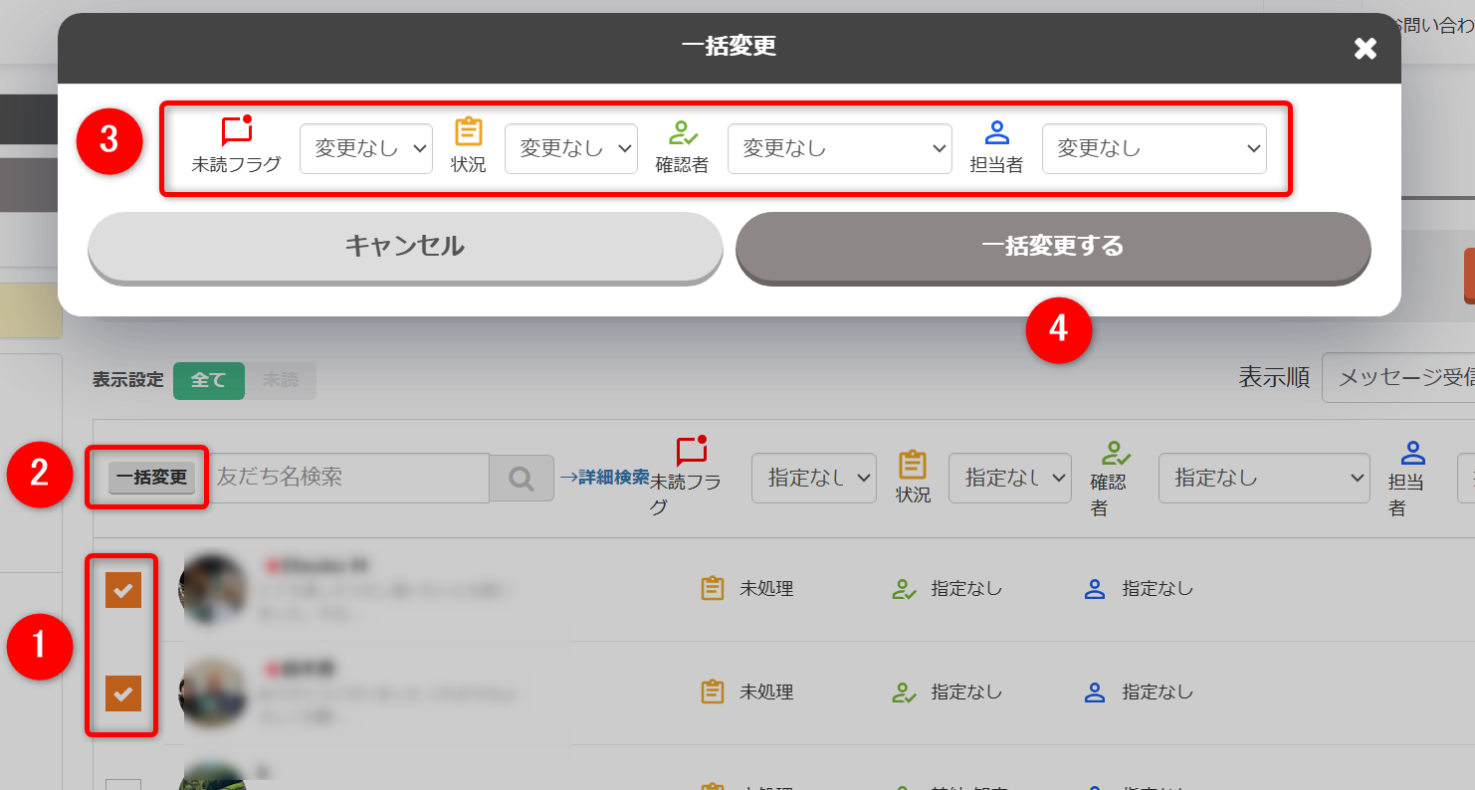Open the 未読フラグ dropdown in dialog

click(366, 148)
